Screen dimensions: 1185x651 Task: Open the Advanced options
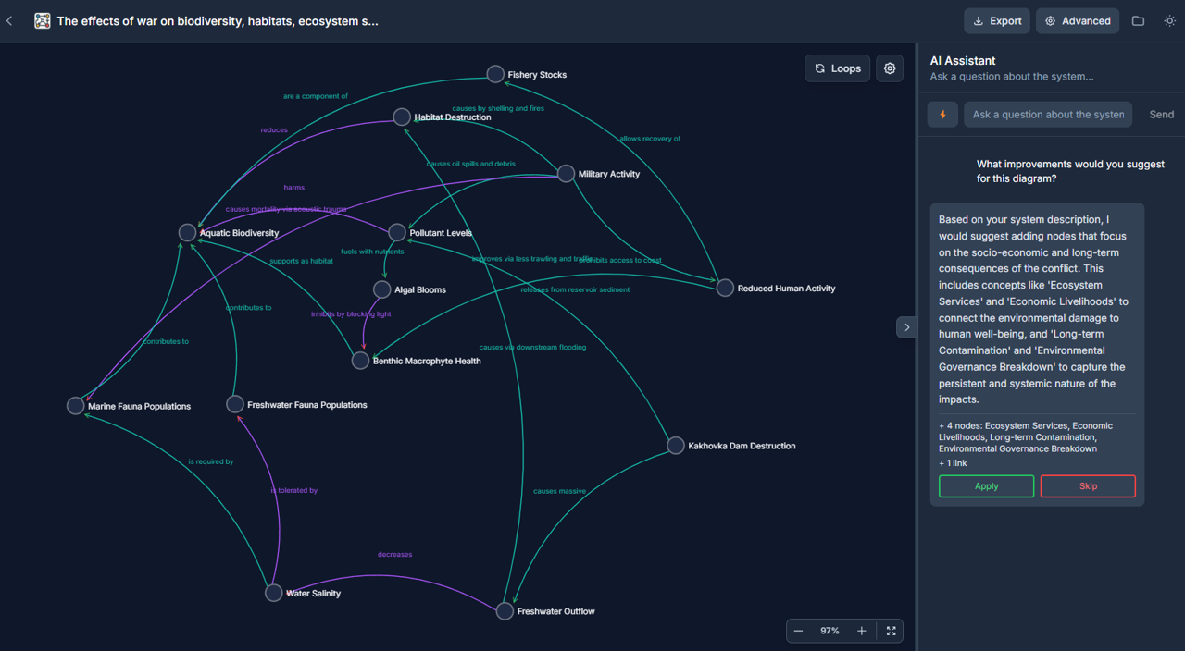(1078, 20)
